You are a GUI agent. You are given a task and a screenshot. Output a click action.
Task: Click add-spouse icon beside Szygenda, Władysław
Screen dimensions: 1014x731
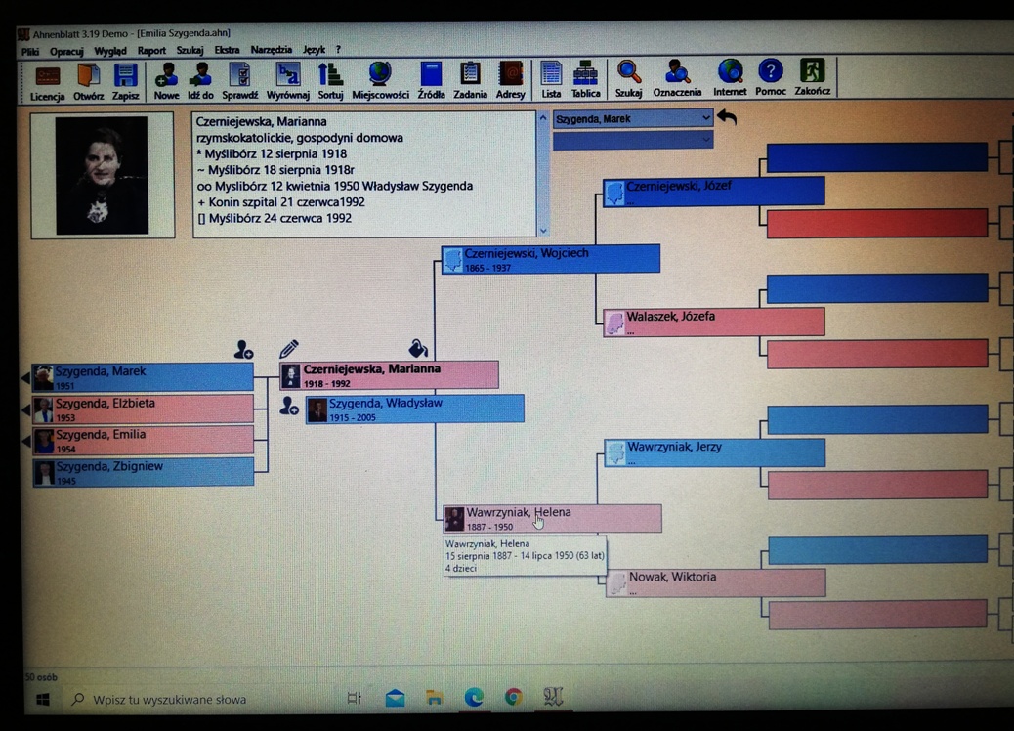[289, 407]
